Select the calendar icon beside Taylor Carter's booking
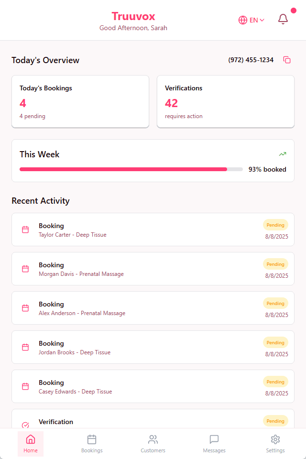 [25, 229]
